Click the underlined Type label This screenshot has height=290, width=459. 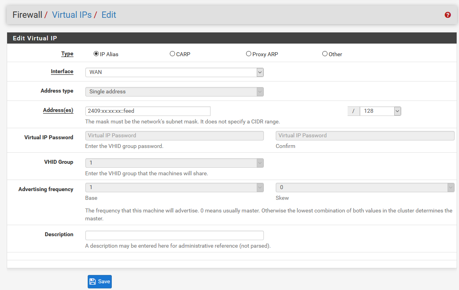(67, 54)
